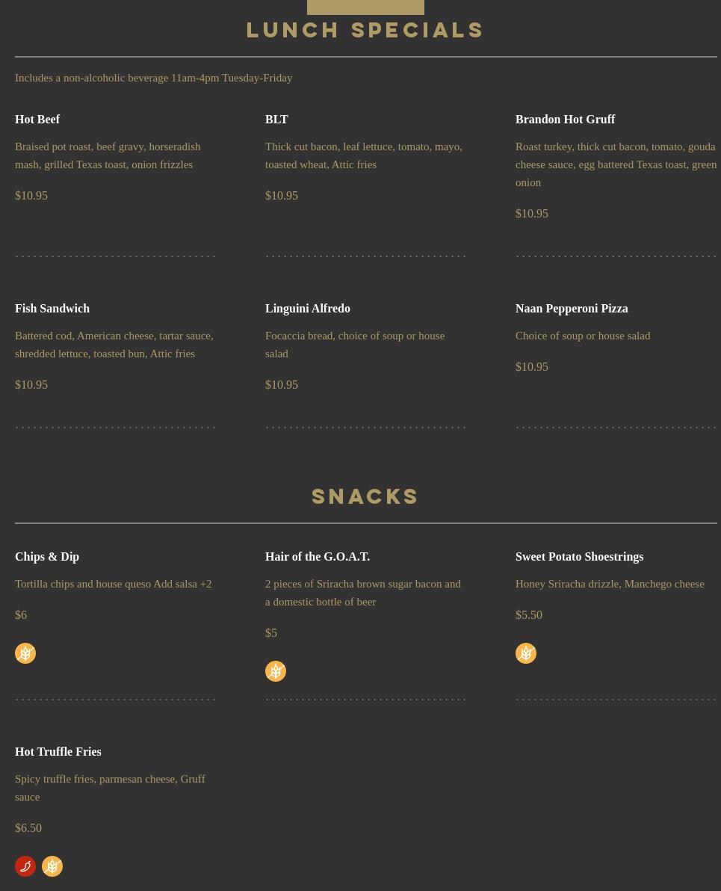The height and width of the screenshot is (891, 721).
Task: Click the gold tab above Lunch Specials
Action: click(365, 7)
